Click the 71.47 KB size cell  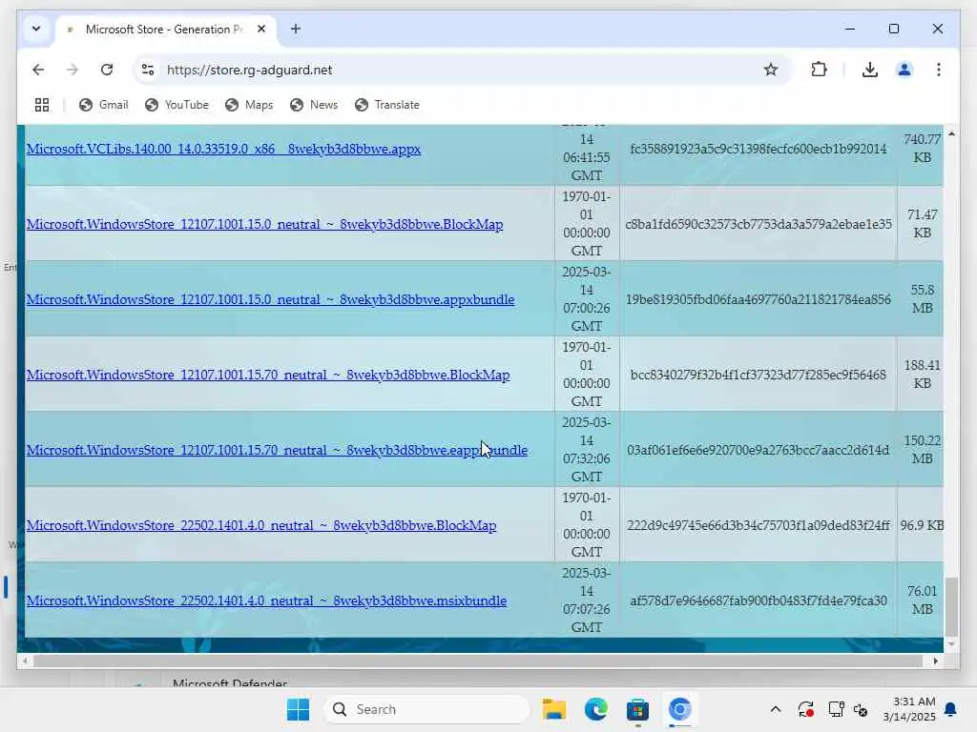(x=923, y=223)
